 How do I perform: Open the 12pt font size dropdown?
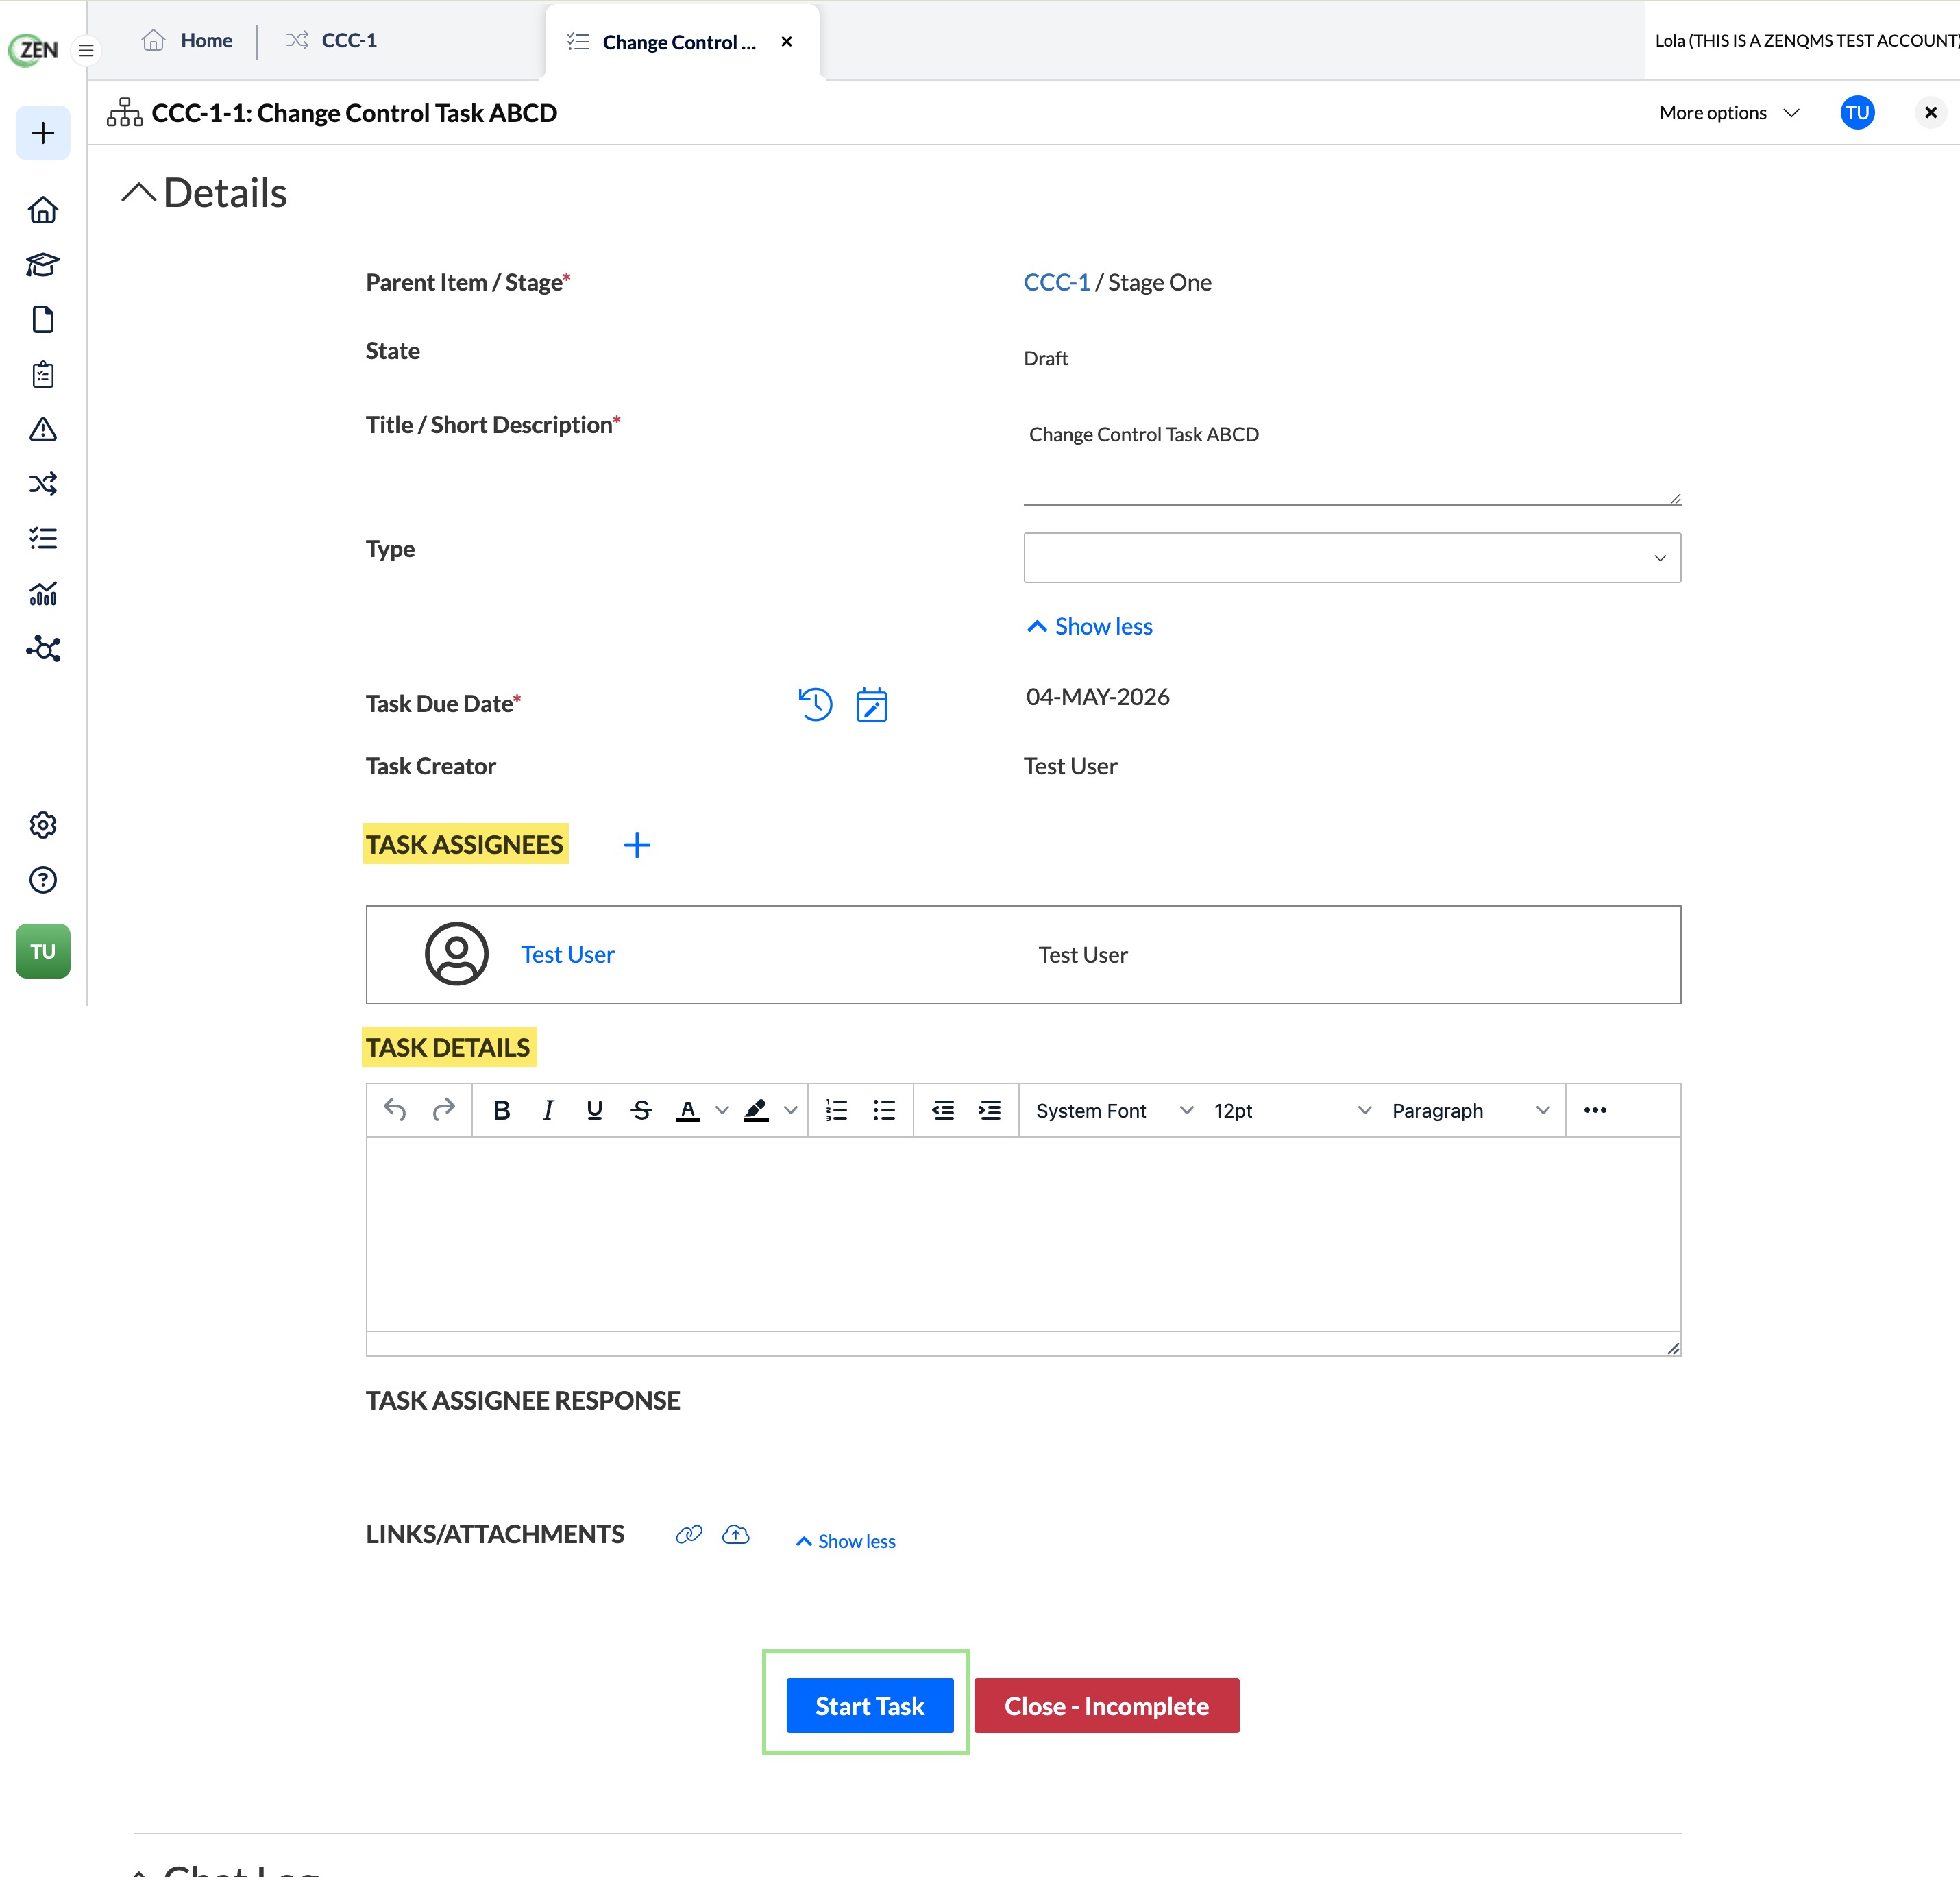coord(1292,1110)
